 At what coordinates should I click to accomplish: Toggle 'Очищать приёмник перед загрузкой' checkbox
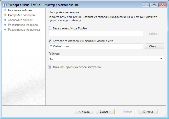click(50, 67)
